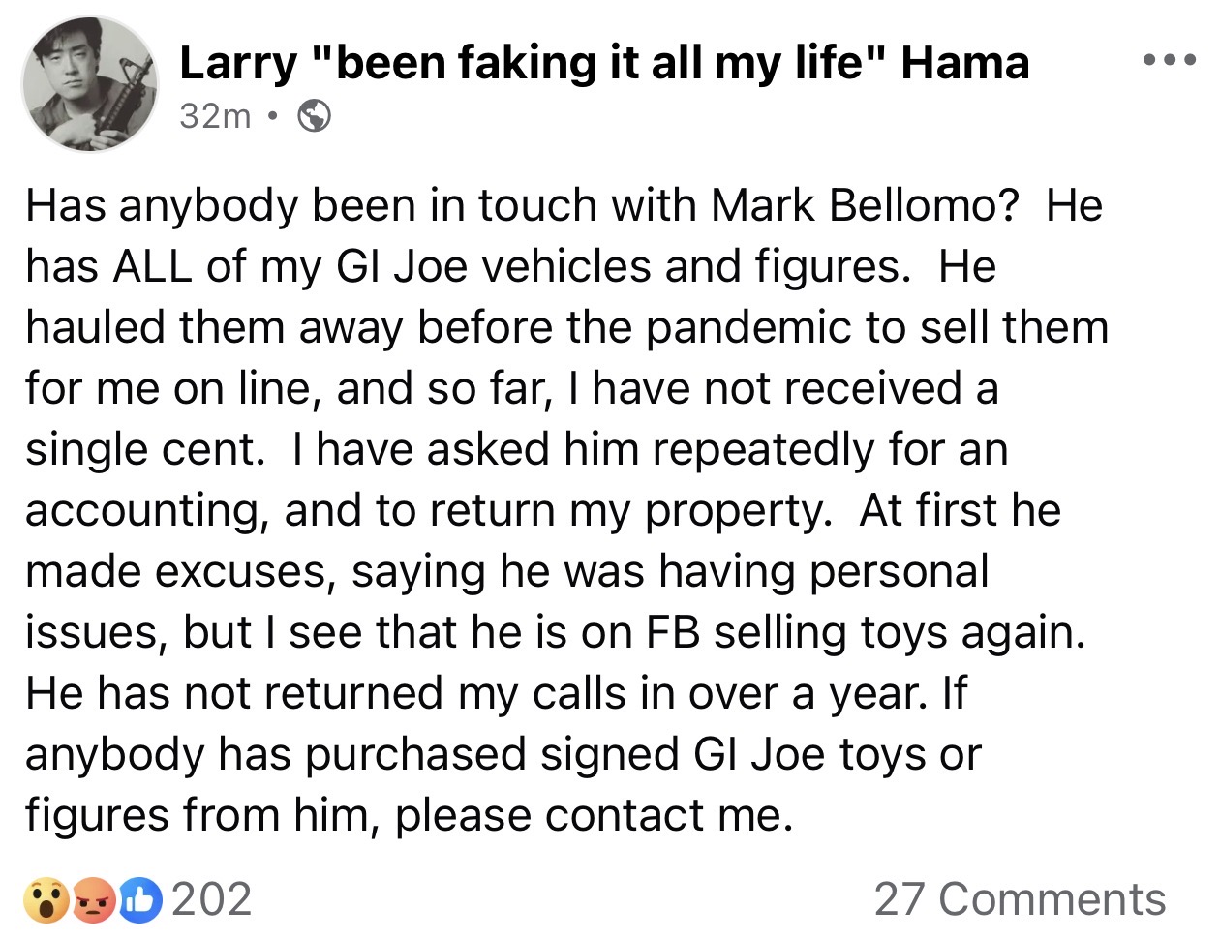Open the 27 Comments link
Screen dimensions: 1220x939
[x=1020, y=900]
